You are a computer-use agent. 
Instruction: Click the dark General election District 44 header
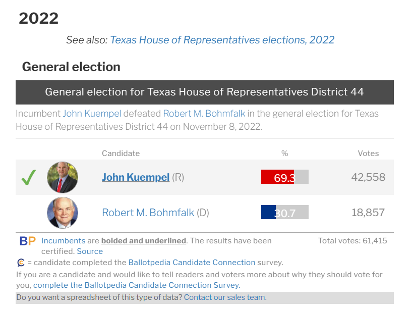point(204,92)
